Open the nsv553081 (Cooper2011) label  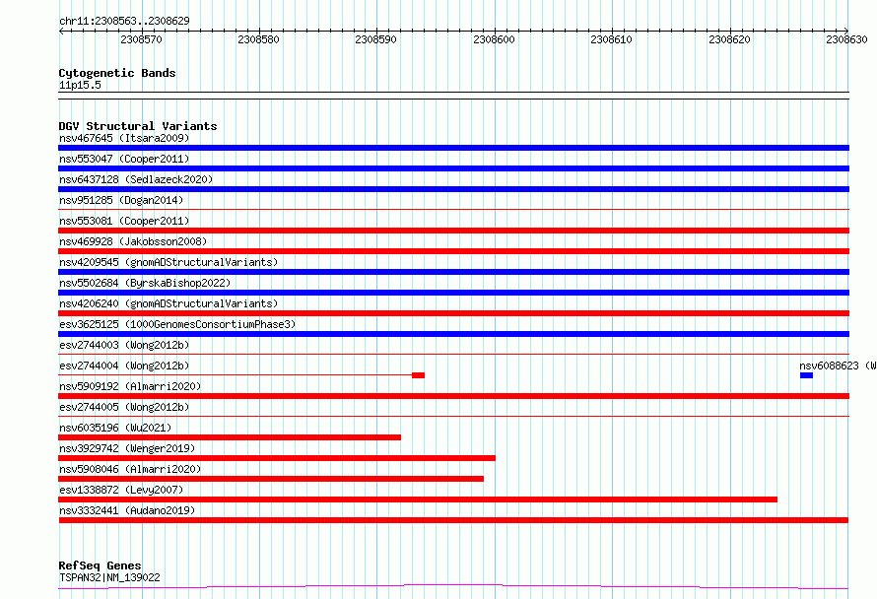click(124, 221)
